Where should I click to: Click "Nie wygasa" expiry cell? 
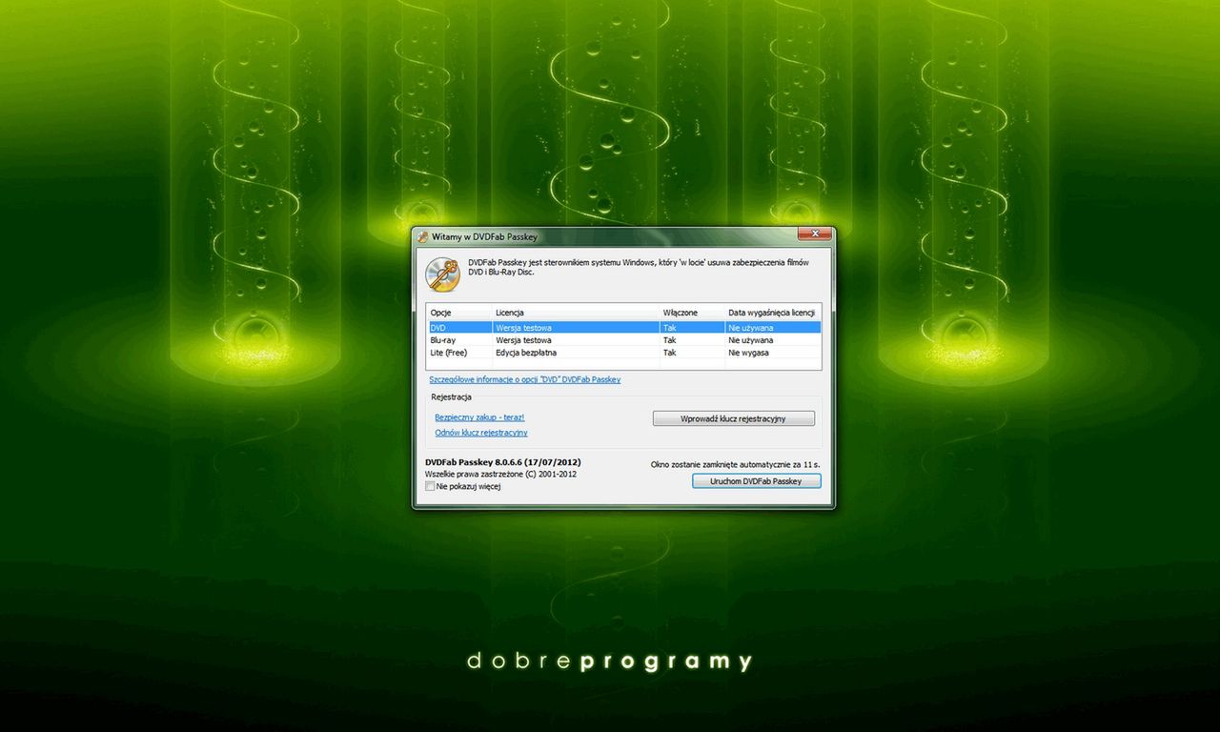(x=748, y=353)
